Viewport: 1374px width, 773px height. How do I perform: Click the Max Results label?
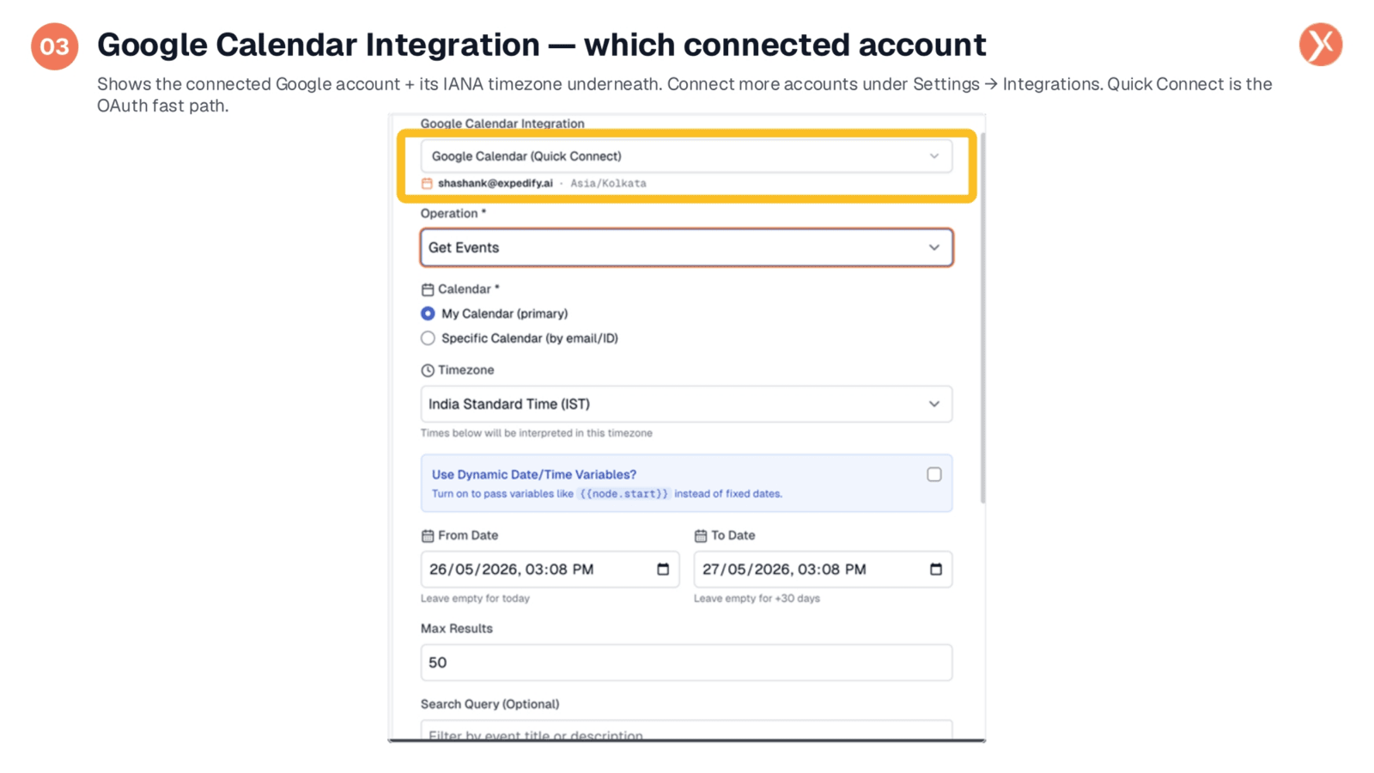[x=457, y=629]
